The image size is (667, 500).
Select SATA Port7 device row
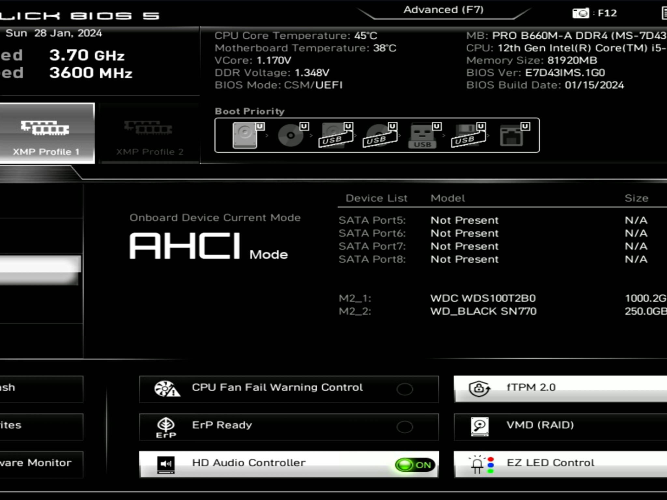[x=493, y=246]
